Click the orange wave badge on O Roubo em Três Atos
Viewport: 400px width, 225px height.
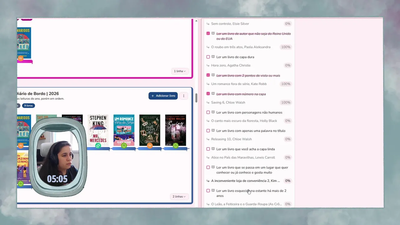point(150,146)
